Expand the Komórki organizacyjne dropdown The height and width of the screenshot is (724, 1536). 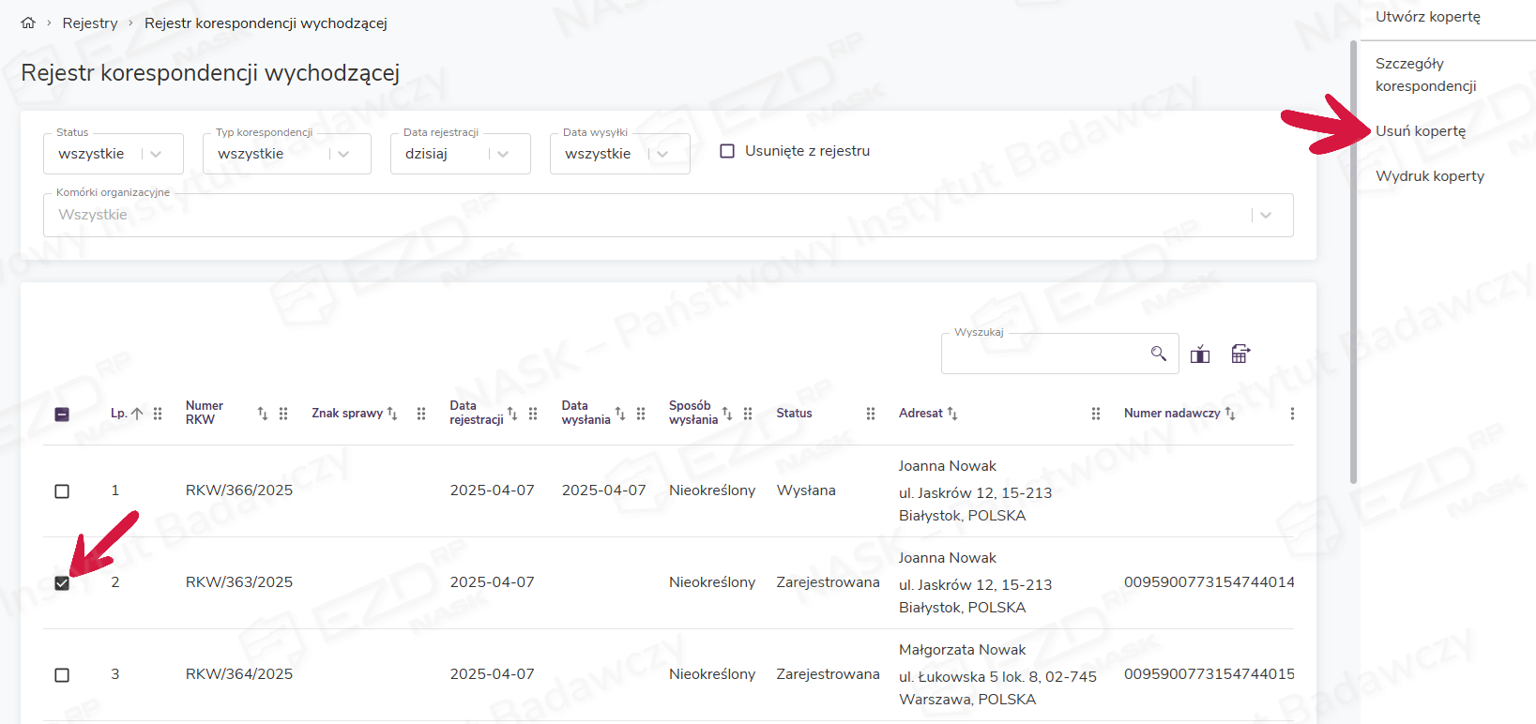click(x=1266, y=215)
